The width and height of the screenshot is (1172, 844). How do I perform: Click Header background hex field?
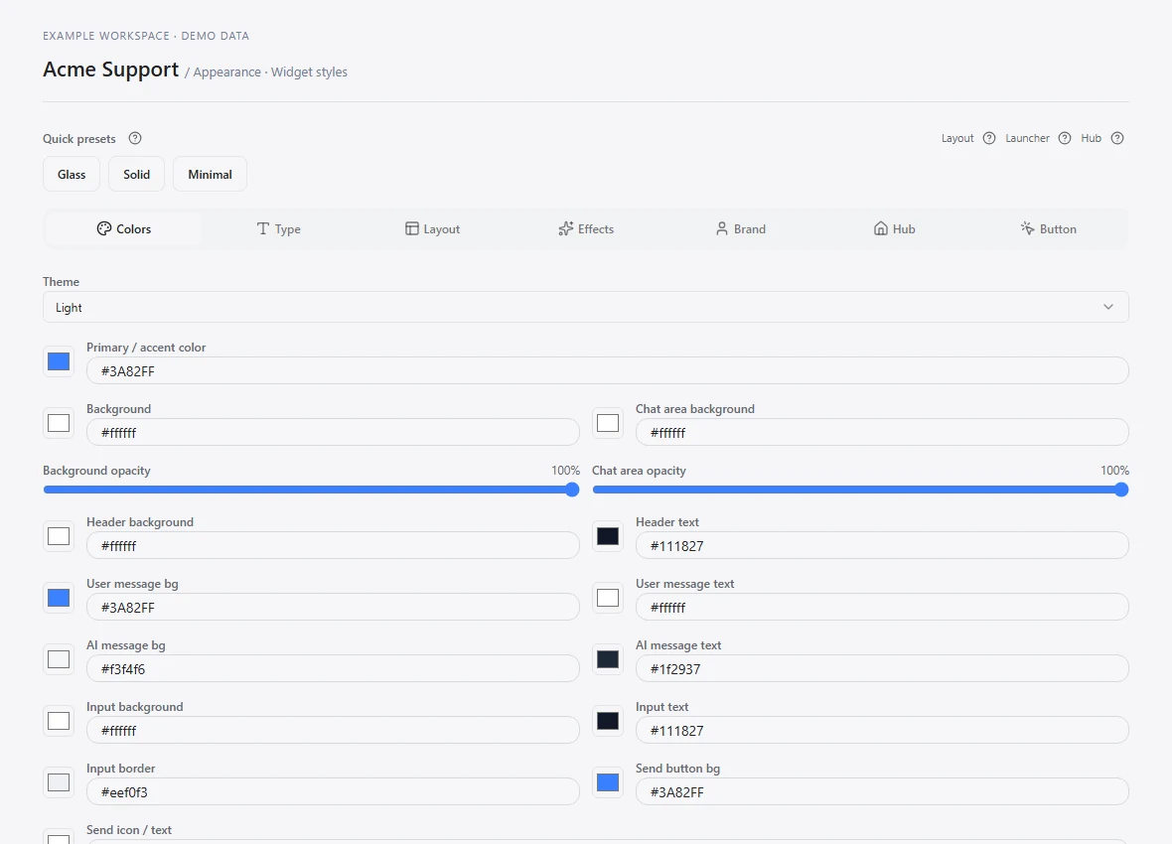point(333,546)
